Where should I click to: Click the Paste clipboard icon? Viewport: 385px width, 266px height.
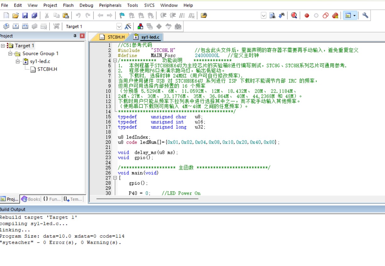(66, 15)
